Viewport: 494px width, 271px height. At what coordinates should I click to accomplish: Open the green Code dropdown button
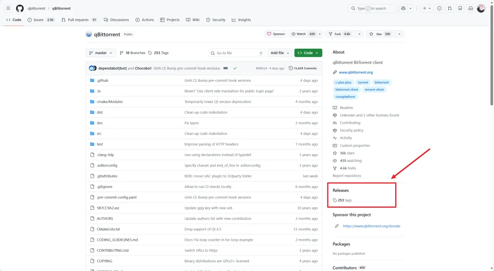pyautogui.click(x=308, y=53)
